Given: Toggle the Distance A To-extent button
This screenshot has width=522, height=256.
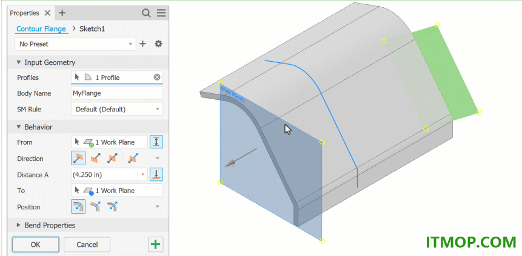Looking at the screenshot, I should (x=156, y=174).
